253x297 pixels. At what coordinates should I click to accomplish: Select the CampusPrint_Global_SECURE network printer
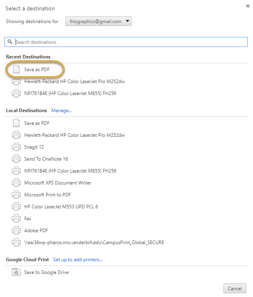126,243
